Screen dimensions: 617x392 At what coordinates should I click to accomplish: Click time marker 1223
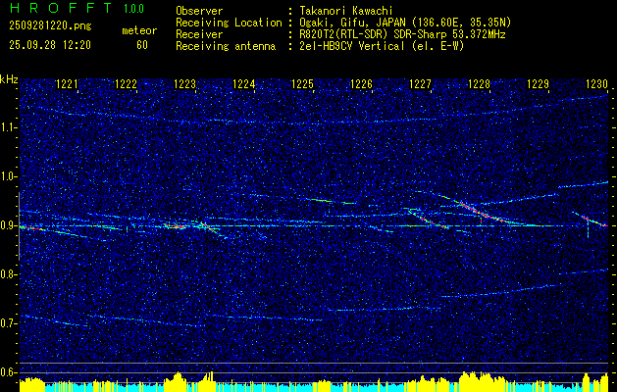(x=185, y=83)
